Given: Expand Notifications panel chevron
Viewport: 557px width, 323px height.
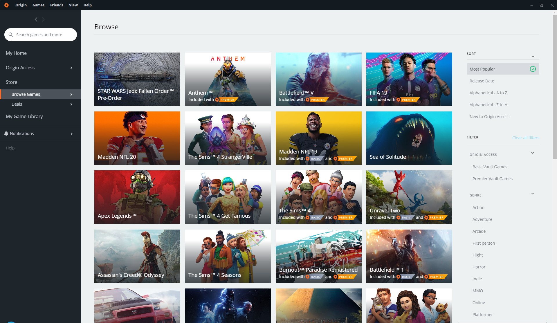Looking at the screenshot, I should (71, 133).
